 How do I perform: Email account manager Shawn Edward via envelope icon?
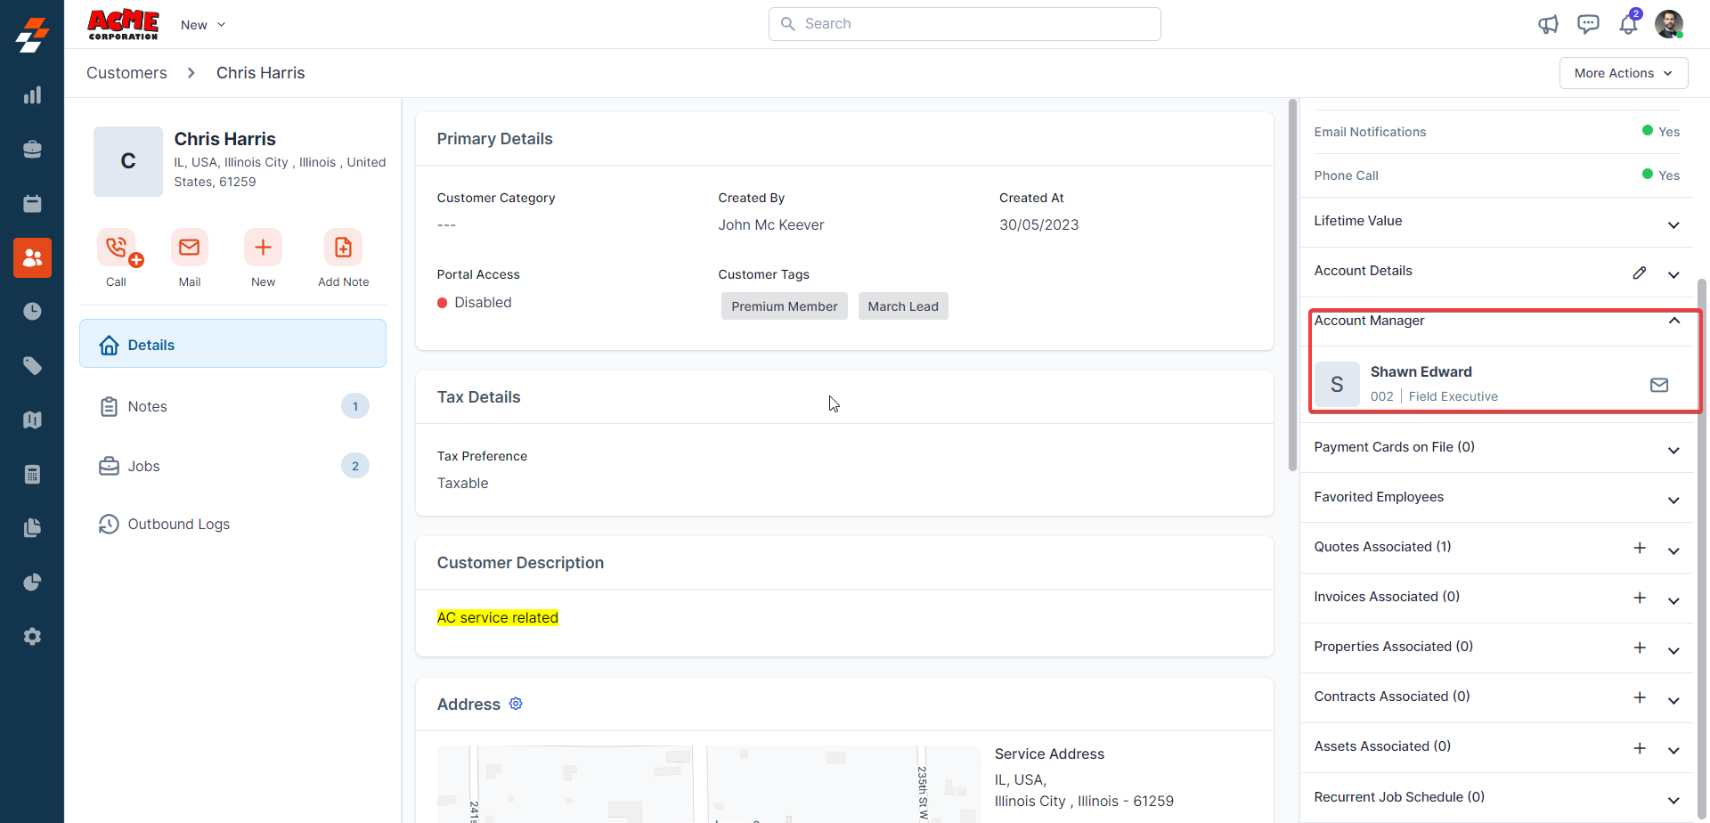(1658, 385)
